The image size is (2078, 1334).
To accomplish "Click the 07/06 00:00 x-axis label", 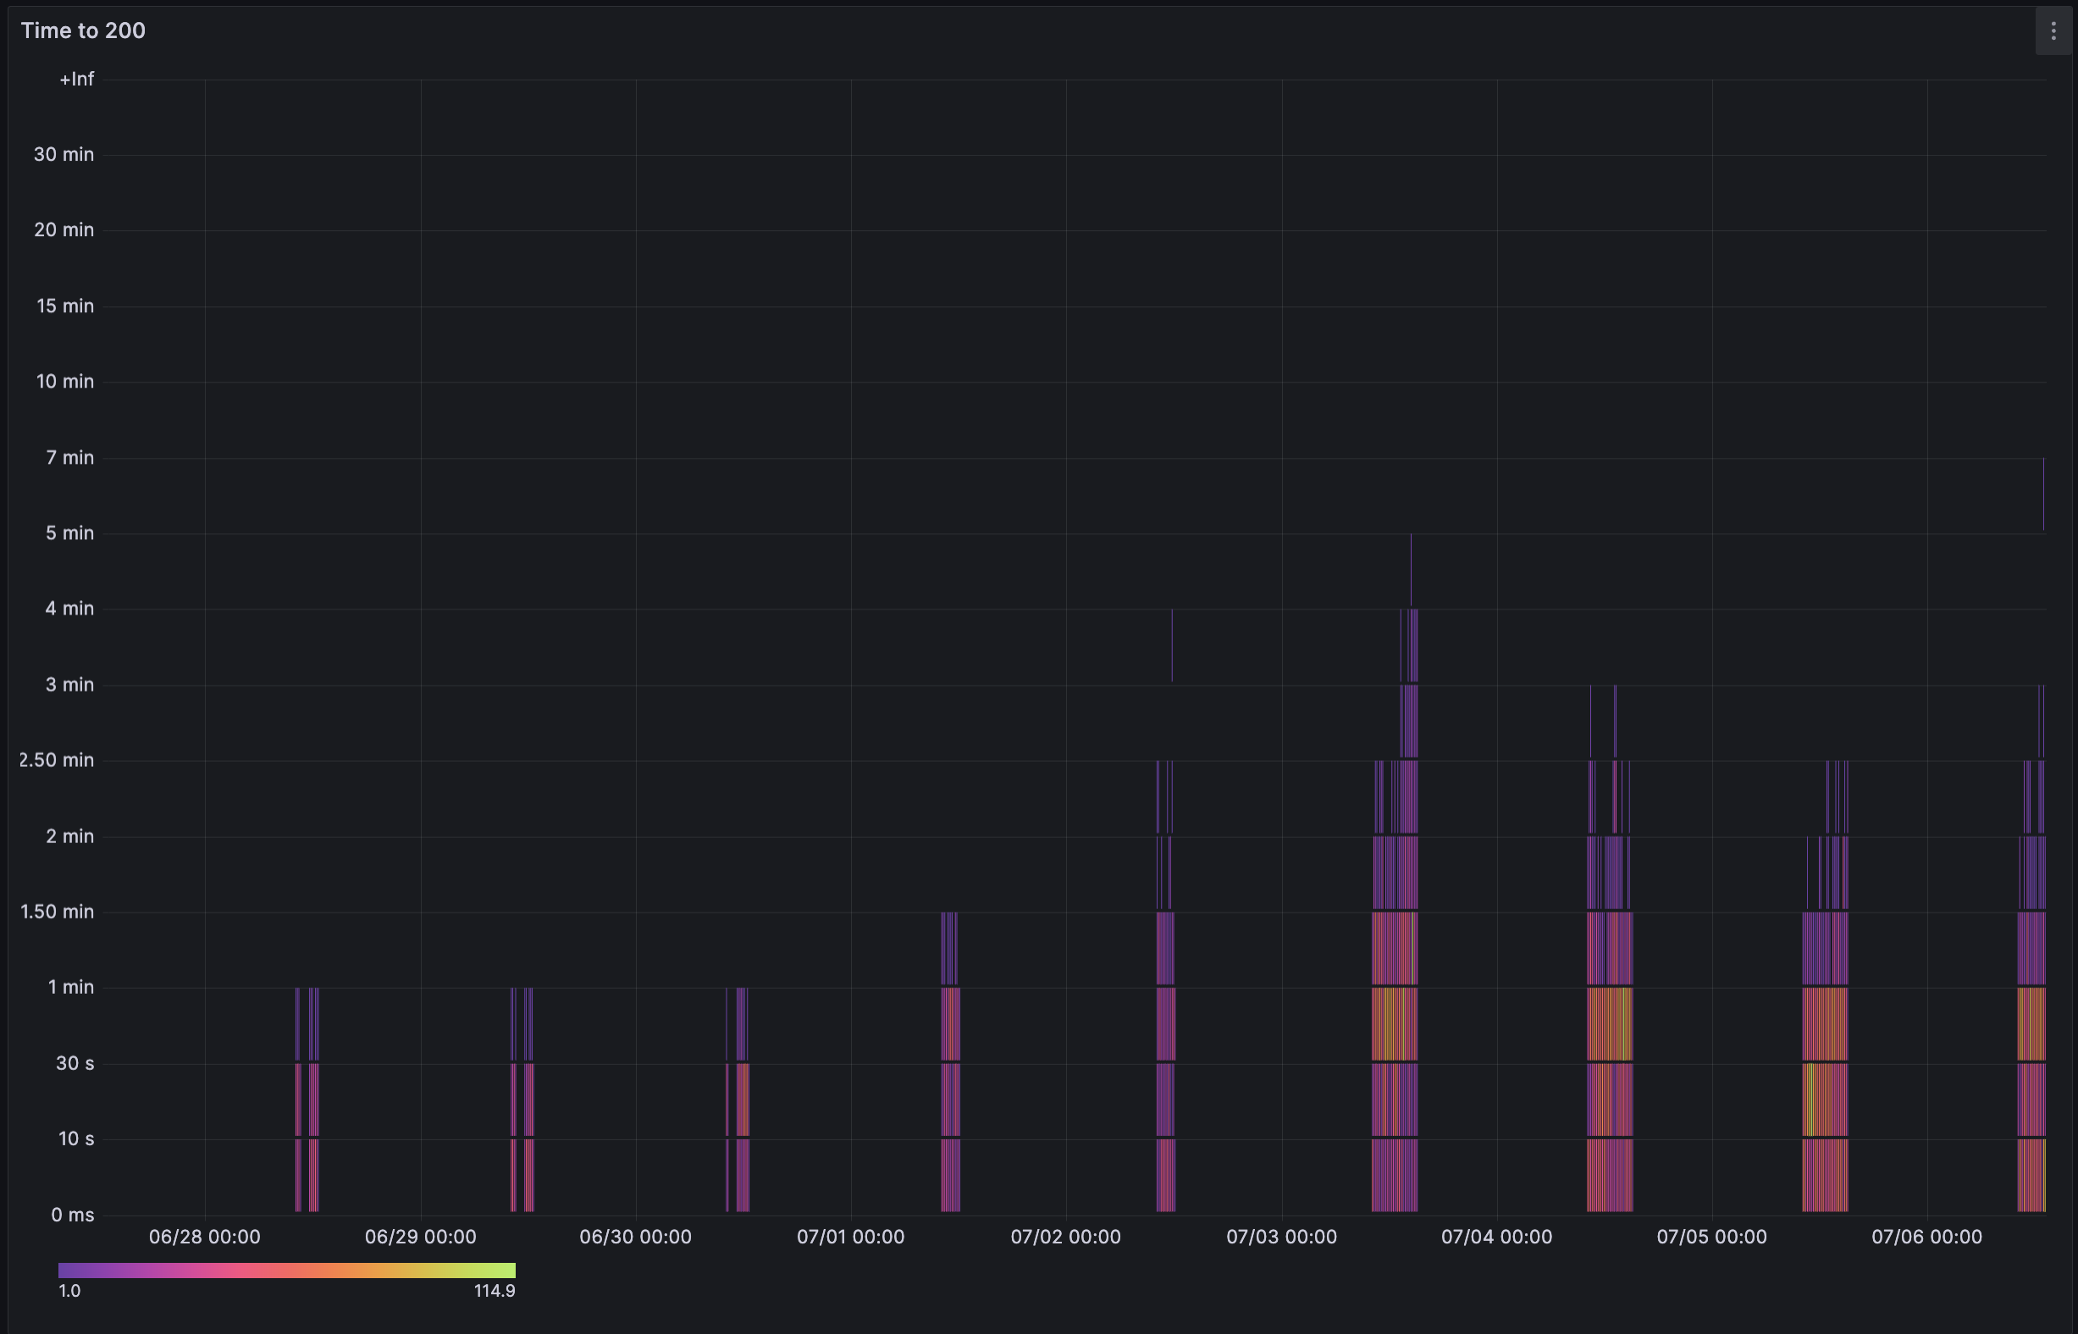I will pos(1926,1237).
